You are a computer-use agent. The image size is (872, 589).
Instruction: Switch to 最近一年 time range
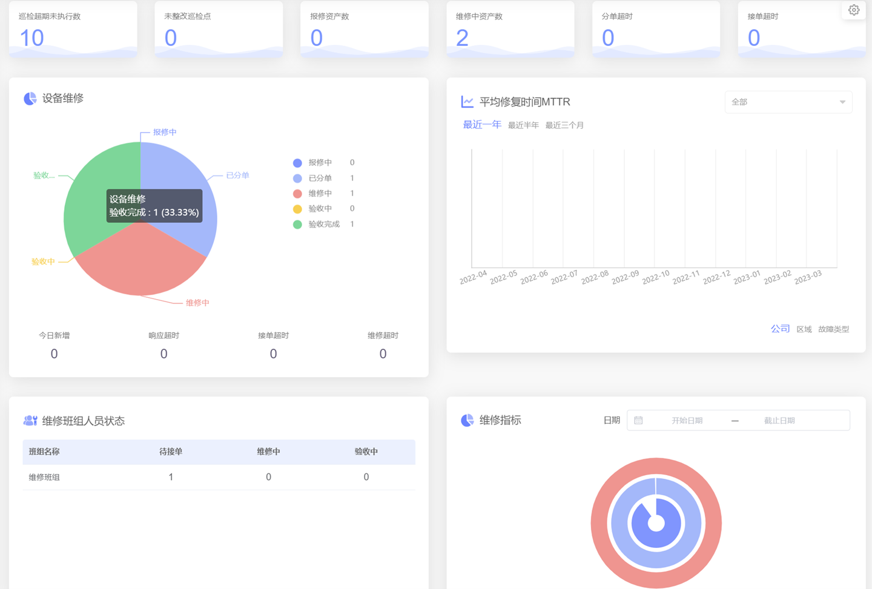pos(482,125)
